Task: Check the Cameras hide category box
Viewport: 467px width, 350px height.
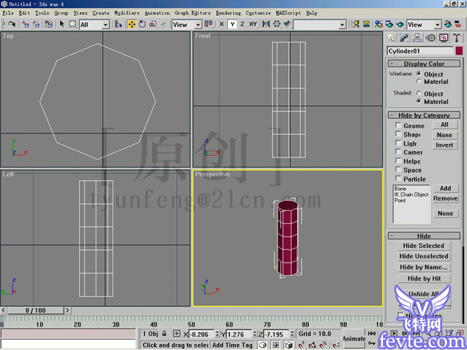Action: [398, 151]
